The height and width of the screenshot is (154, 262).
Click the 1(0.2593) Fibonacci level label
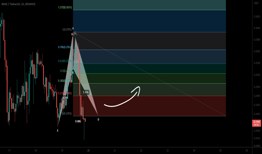pyautogui.click(x=67, y=29)
